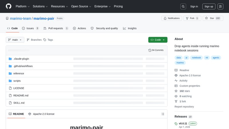Viewport: 229px width, 129px height.
Task: Star the marimo-pair repository
Action: point(210,18)
